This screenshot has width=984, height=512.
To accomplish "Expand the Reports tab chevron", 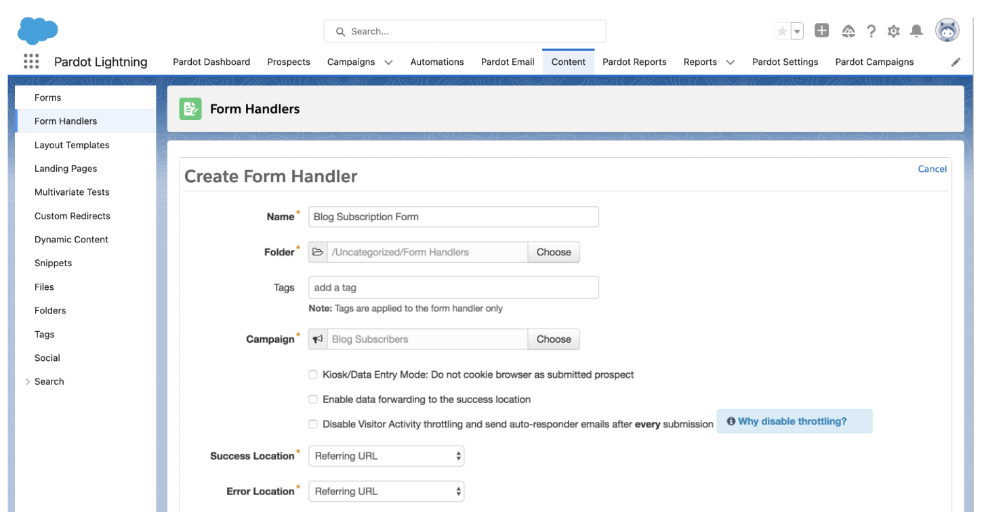I will click(x=730, y=62).
